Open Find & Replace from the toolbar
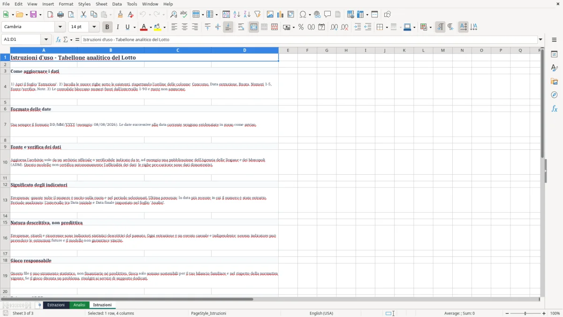The height and width of the screenshot is (317, 563). [x=173, y=15]
